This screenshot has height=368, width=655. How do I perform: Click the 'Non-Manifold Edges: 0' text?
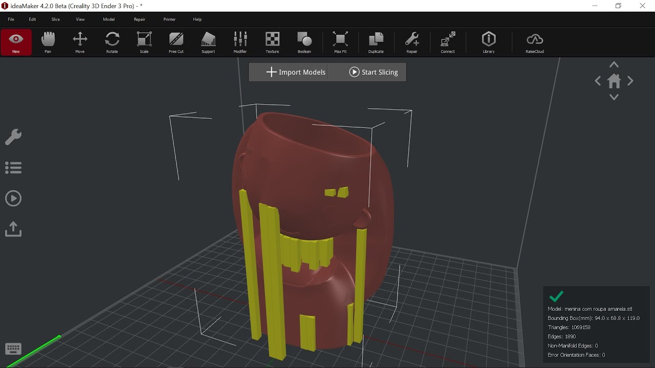(573, 346)
